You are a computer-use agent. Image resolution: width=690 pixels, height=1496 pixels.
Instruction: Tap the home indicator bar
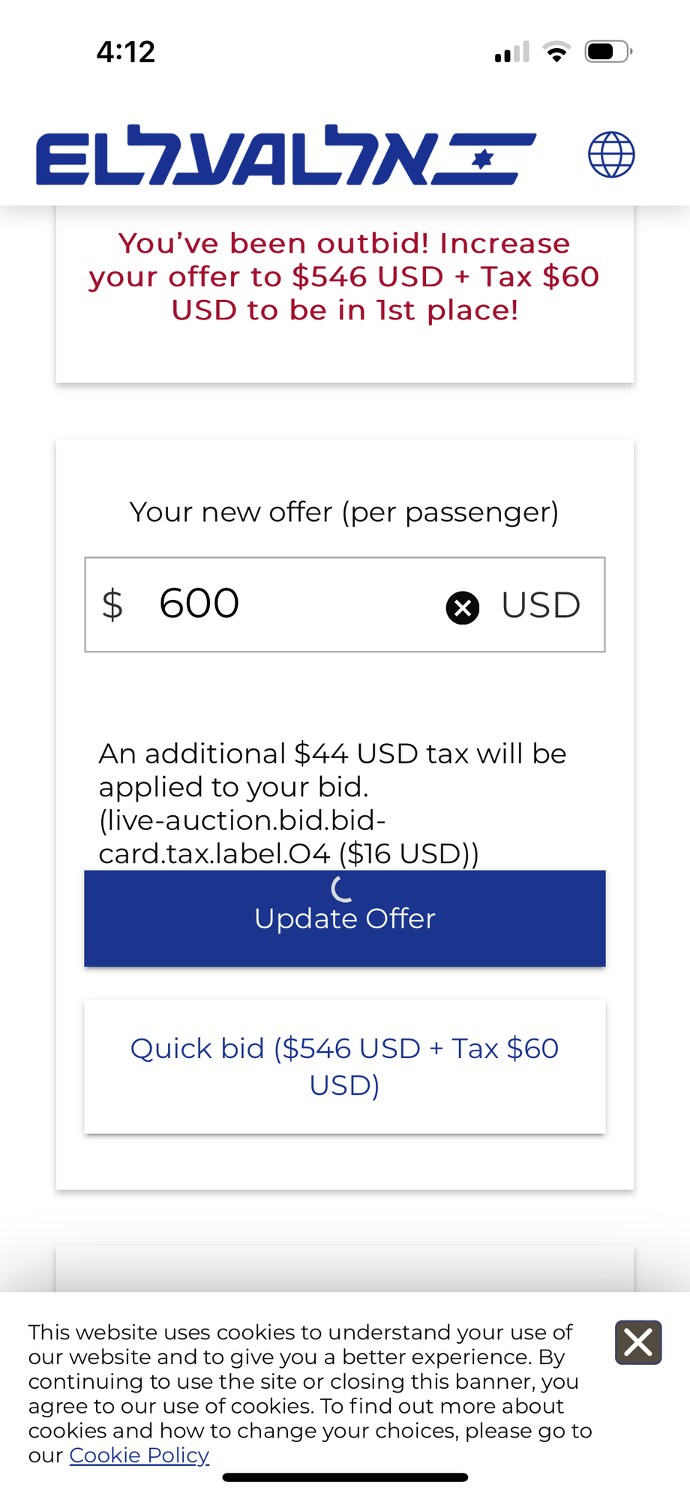point(345,1477)
